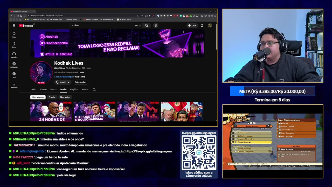The image size is (332, 187).
Task: Select the Mais antigo filter chip
Action: pos(65,97)
